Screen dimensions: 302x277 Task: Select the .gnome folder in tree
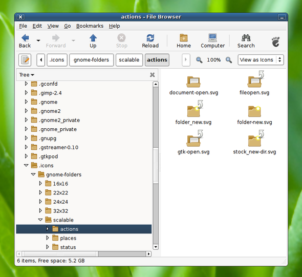coord(48,102)
